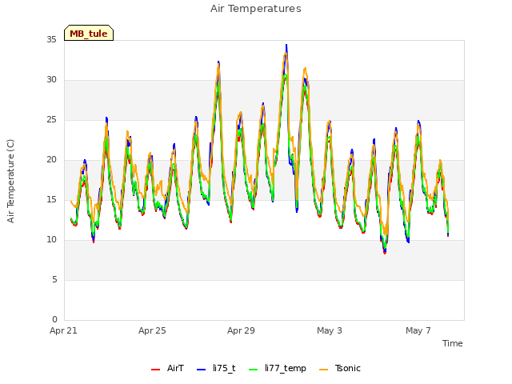Select the li77_temp legend label
Image resolution: width=512 pixels, height=384 pixels.
pos(286,368)
